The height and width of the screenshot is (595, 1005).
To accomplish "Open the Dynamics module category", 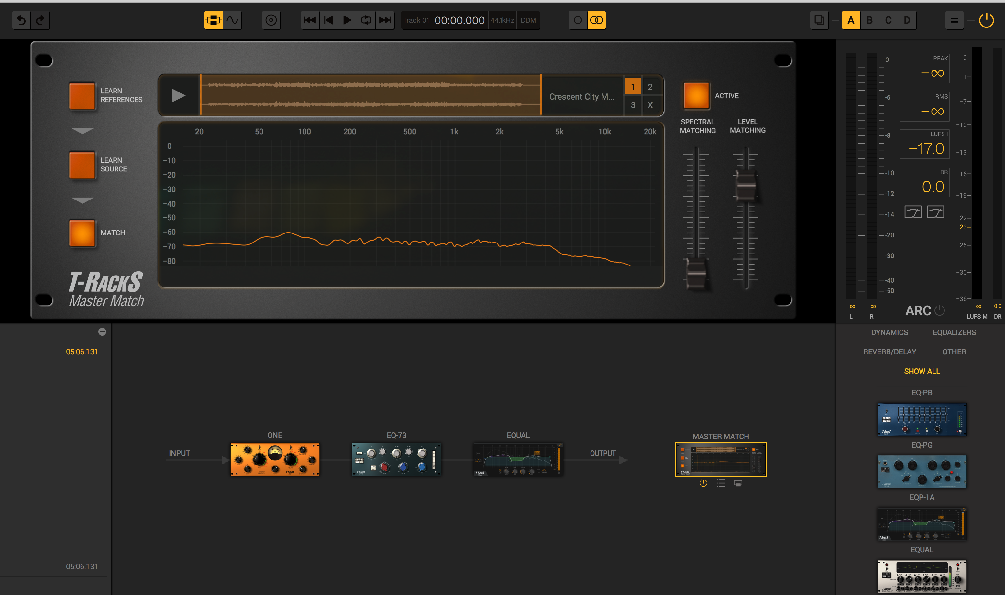I will click(889, 332).
